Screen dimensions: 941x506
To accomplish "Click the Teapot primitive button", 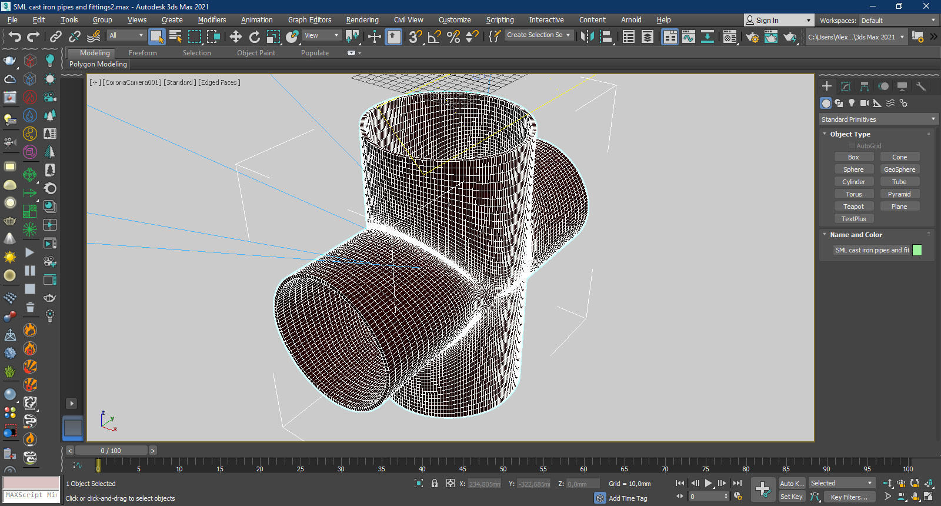I will pos(853,207).
